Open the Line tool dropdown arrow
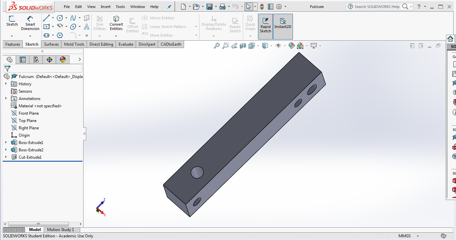The image size is (456, 240). point(53,18)
